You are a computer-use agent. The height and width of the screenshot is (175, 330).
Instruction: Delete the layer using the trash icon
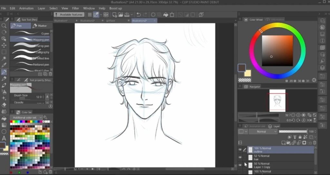pyautogui.click(x=315, y=143)
